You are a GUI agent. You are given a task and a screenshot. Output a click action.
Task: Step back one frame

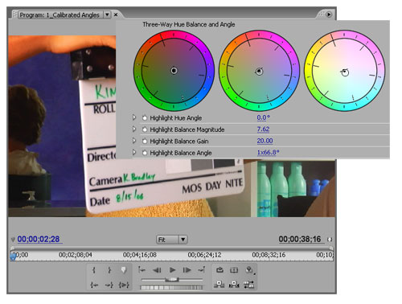click(157, 270)
